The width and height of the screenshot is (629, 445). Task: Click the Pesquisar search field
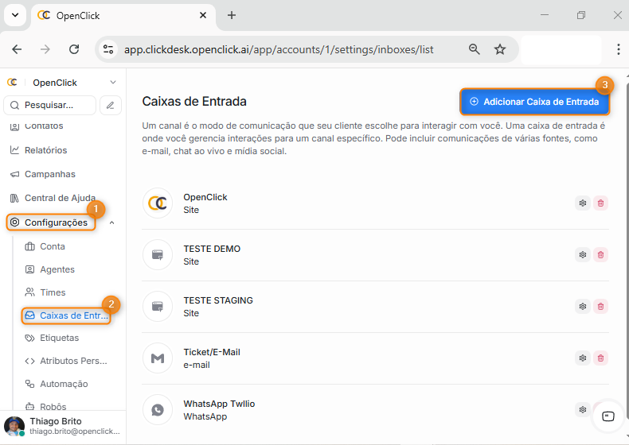pyautogui.click(x=49, y=105)
